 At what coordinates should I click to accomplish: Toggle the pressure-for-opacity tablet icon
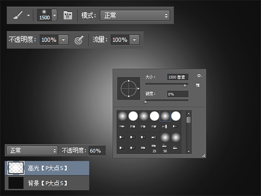pos(79,40)
